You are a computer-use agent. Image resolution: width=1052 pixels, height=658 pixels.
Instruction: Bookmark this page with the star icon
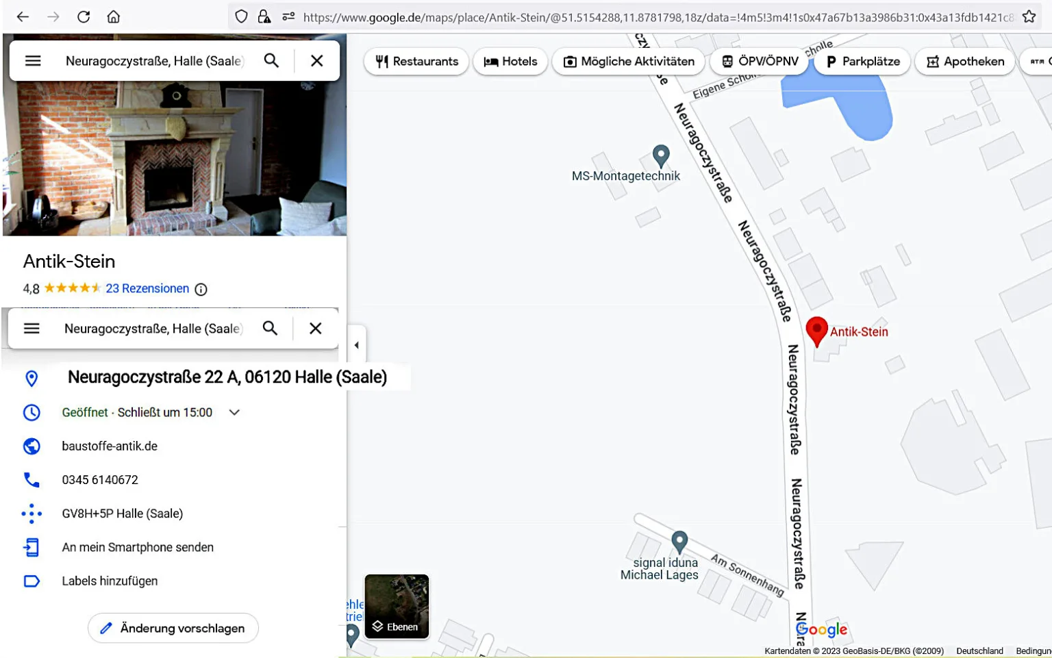pos(1029,16)
